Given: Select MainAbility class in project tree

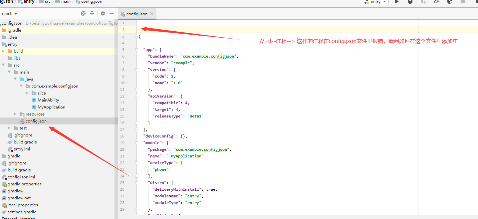Looking at the screenshot, I should 48,100.
